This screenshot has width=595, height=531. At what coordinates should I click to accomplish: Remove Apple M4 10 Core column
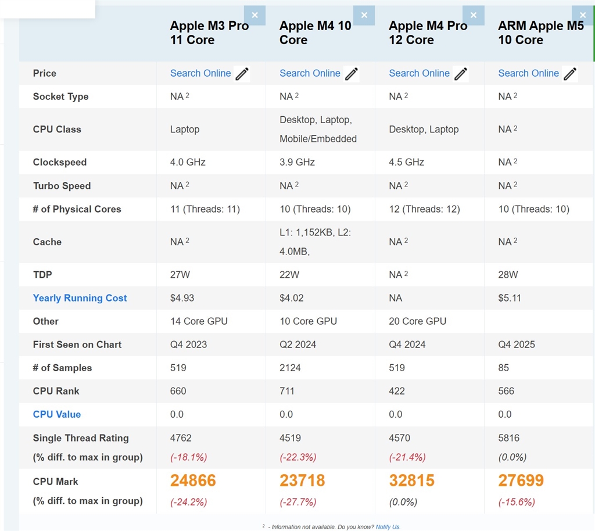pyautogui.click(x=364, y=15)
